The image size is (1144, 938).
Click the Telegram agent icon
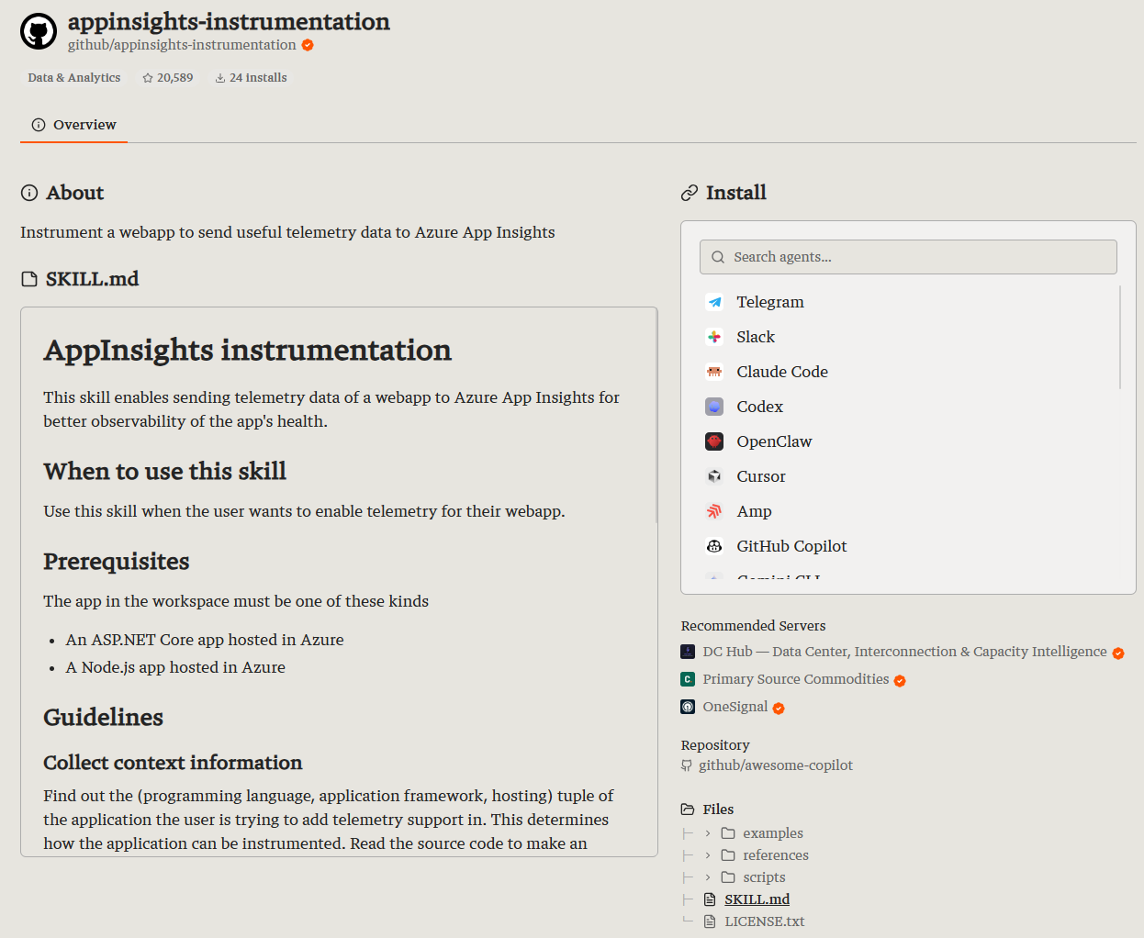pyautogui.click(x=714, y=302)
